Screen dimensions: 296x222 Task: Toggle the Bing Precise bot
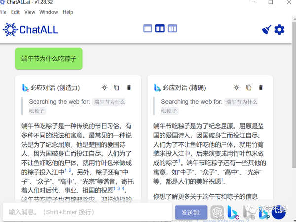(264, 213)
